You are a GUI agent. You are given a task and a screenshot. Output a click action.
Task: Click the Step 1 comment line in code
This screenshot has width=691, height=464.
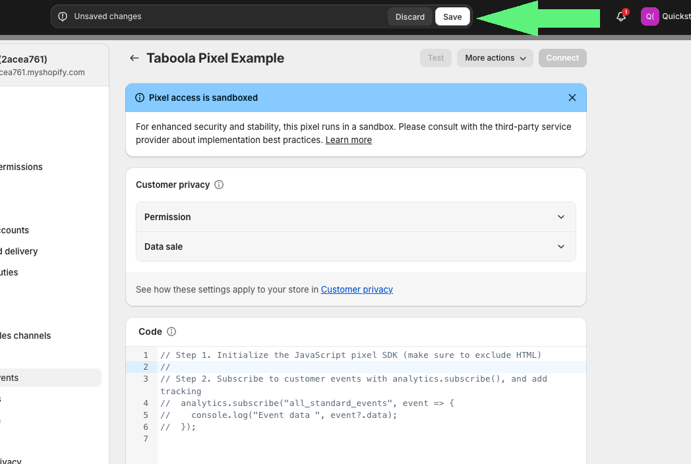351,355
